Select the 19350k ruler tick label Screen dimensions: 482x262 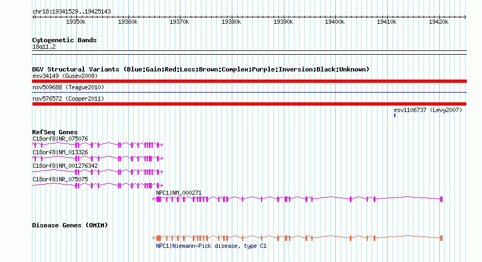click(76, 22)
